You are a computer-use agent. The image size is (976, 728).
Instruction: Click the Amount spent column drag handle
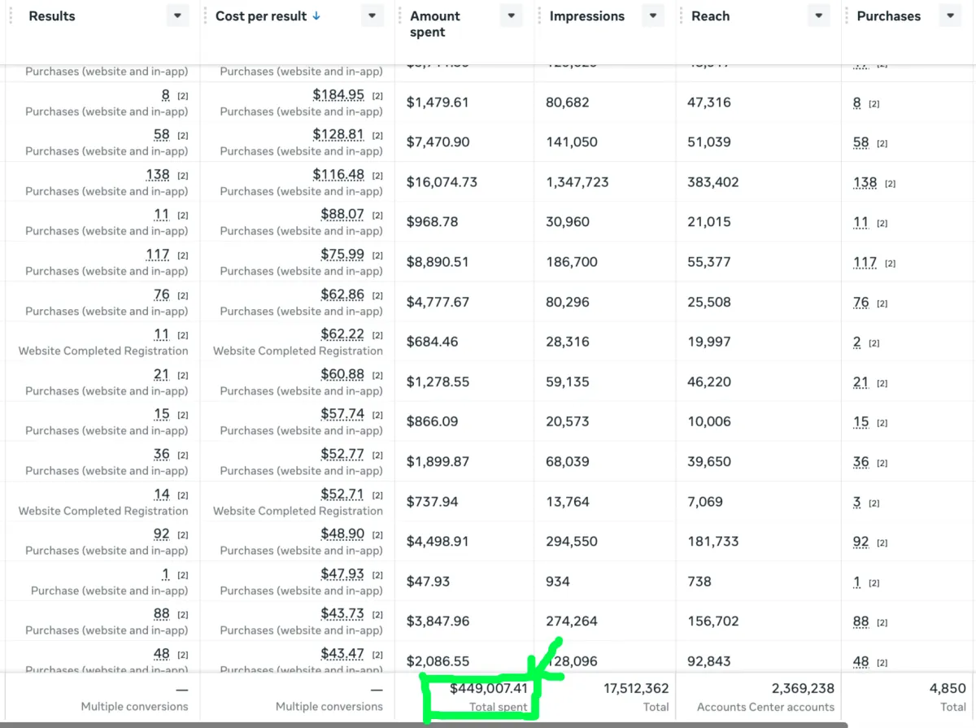[x=399, y=16]
